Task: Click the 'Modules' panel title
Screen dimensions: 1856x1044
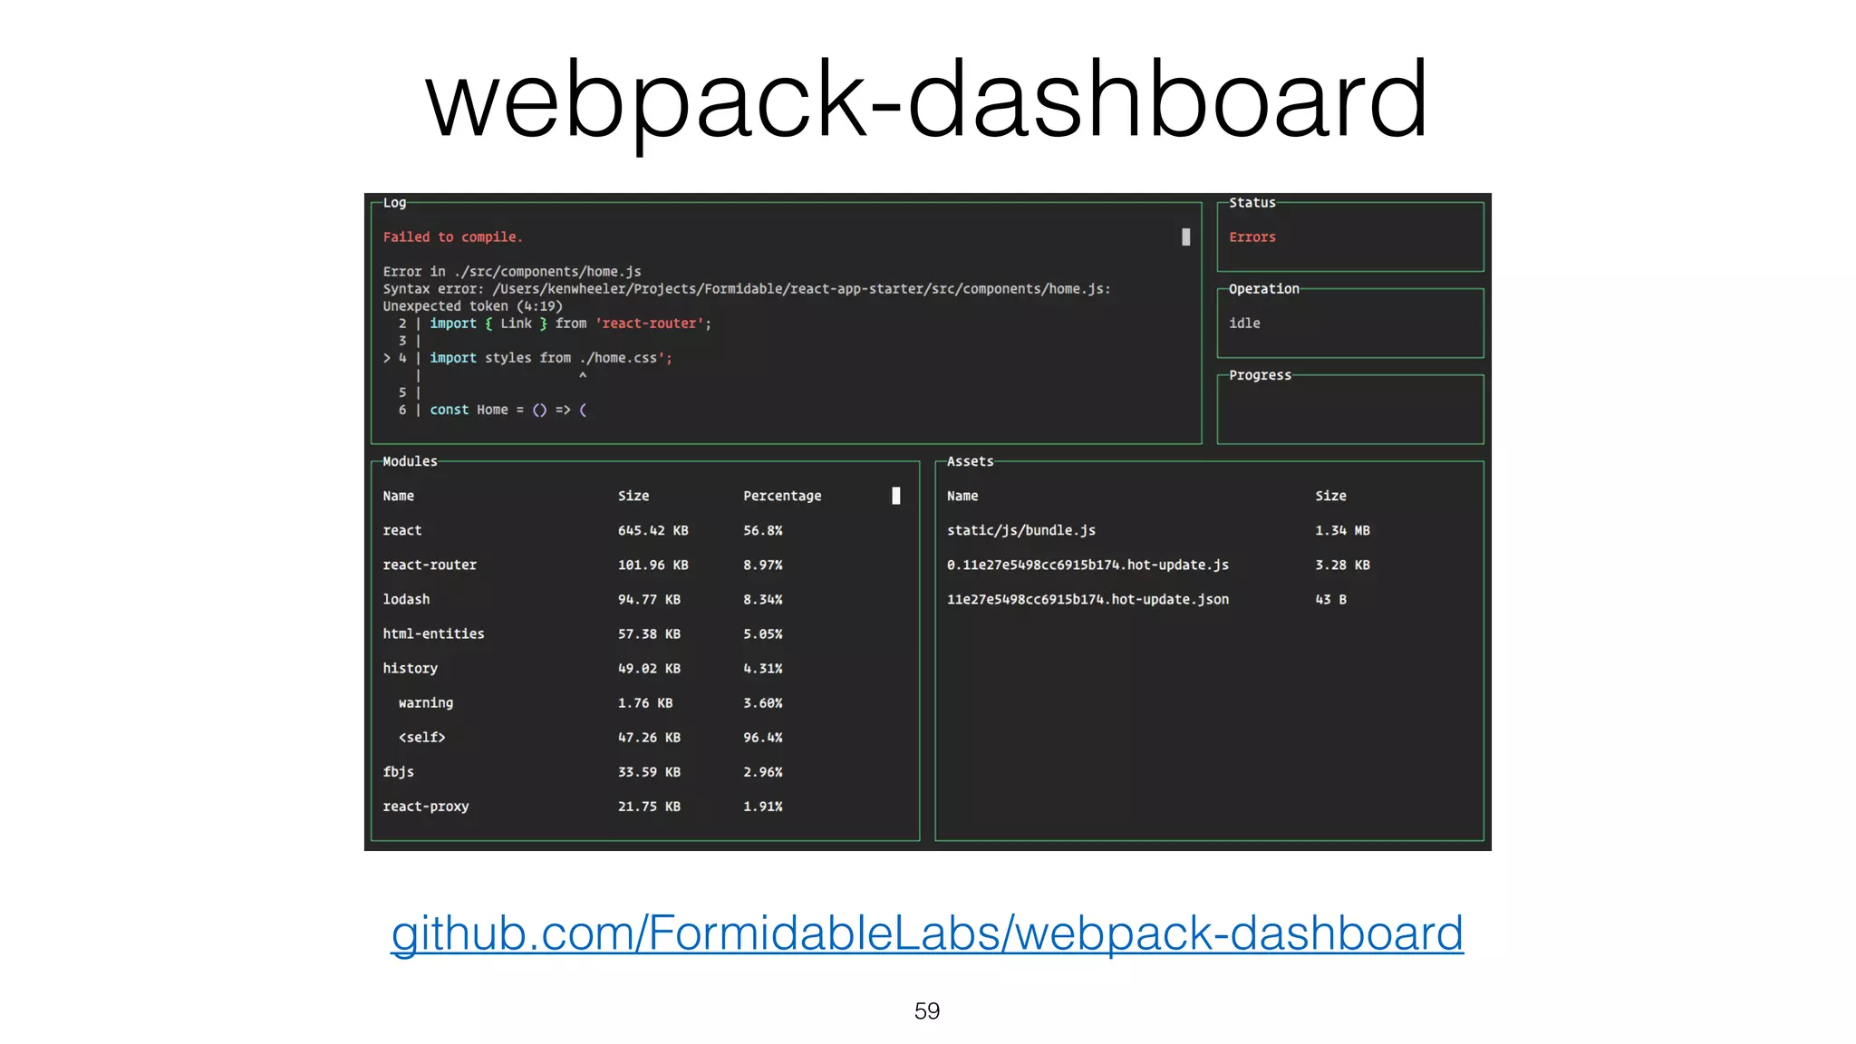Action: pos(410,461)
